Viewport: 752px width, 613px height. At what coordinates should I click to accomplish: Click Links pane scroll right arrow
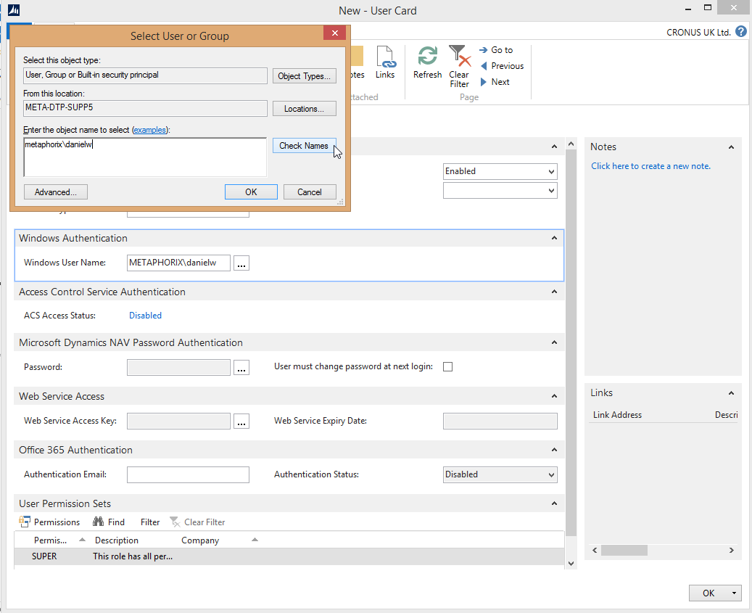[x=732, y=550]
